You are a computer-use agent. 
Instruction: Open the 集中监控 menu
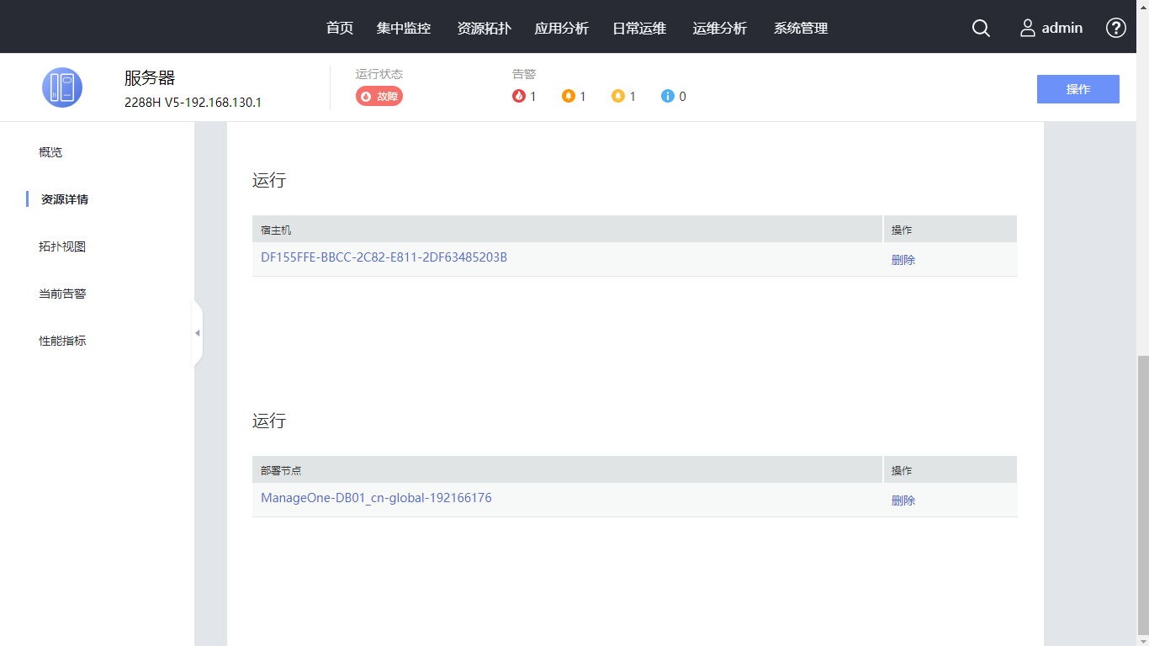pos(404,28)
